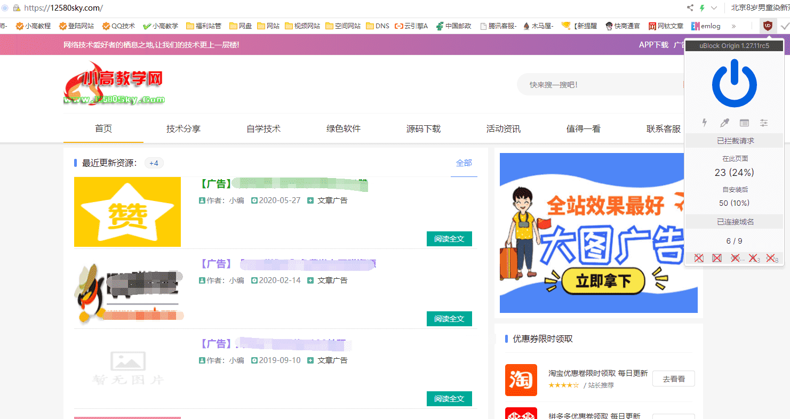790x419 pixels.
Task: Click the uBlock Origin big power button
Action: (x=734, y=83)
